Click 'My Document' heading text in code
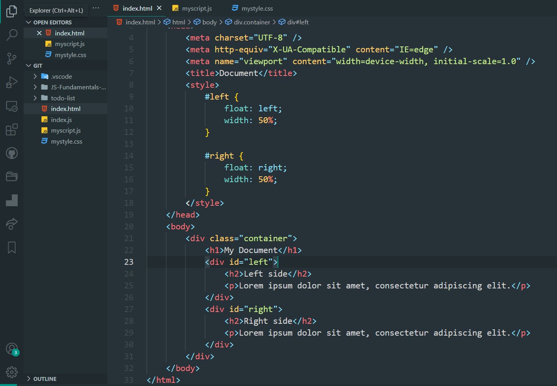 point(251,250)
